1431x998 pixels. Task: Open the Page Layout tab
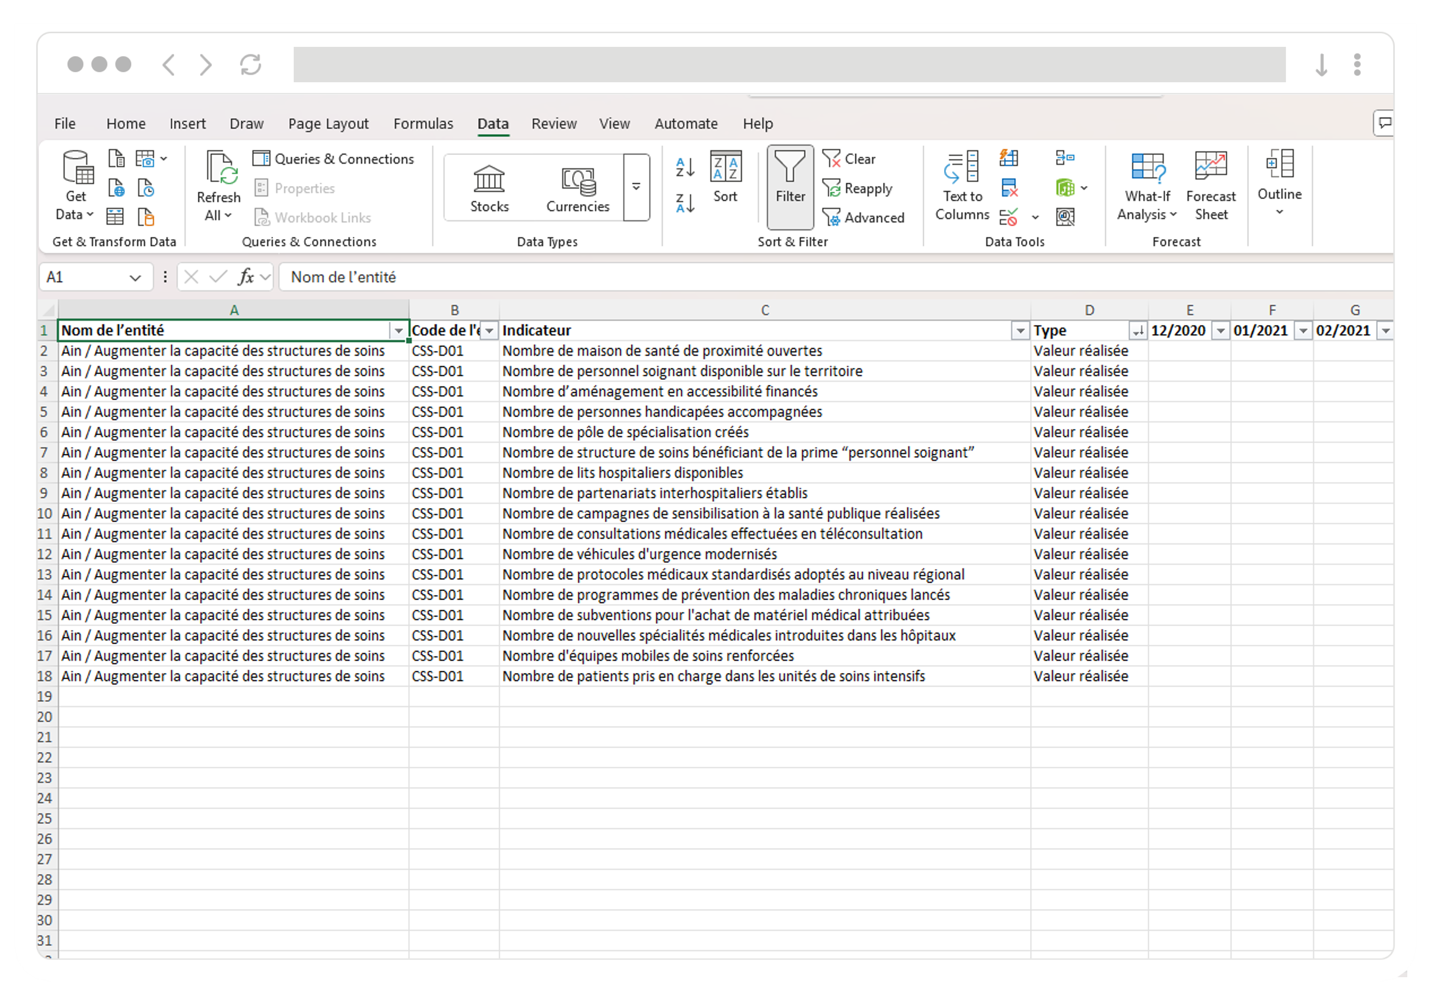pyautogui.click(x=328, y=123)
